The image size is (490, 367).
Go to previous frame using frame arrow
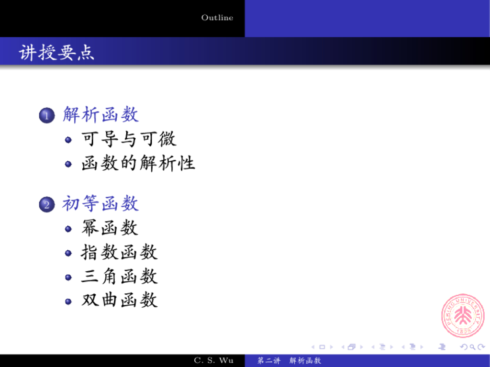343,347
